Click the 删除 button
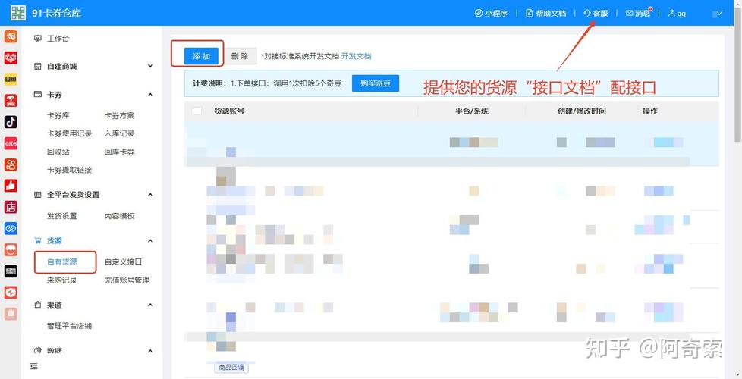Screen dimensions: 742x379 [240, 56]
